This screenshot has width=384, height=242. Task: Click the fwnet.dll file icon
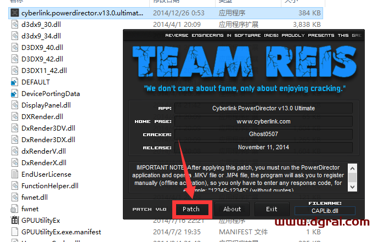15,197
